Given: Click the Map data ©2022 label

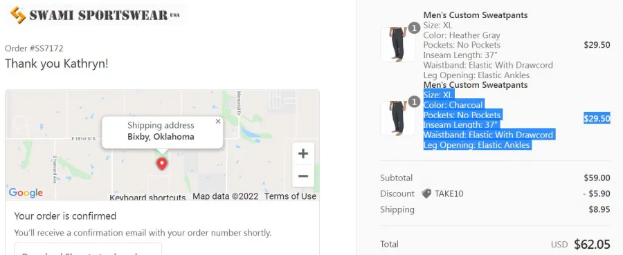Looking at the screenshot, I should point(225,196).
